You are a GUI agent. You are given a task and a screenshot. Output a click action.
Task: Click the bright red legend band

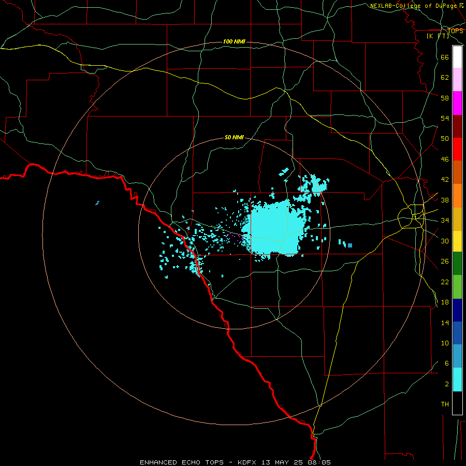point(457,149)
